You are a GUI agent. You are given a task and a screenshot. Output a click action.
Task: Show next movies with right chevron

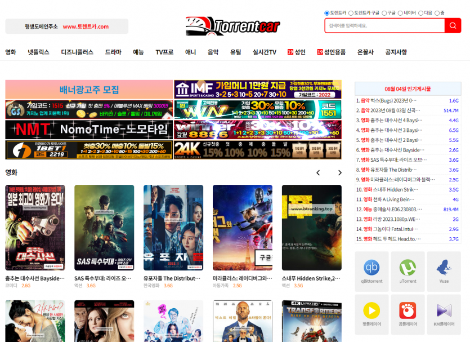tap(339, 173)
